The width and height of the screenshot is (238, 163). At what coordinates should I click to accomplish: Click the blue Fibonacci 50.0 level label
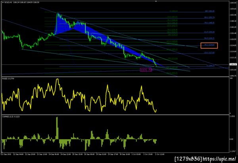(x=209, y=38)
